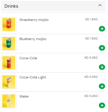
Task: Click the KD 1.500 price of Strawberry mojito
Action: pyautogui.click(x=92, y=19)
